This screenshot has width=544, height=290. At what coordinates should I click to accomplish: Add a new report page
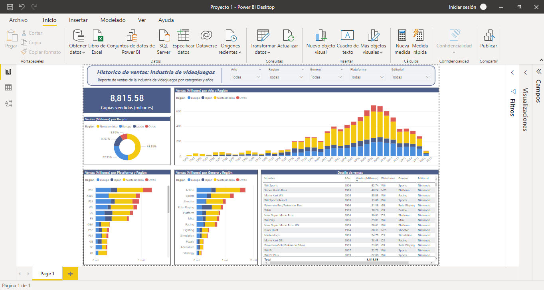pos(71,274)
